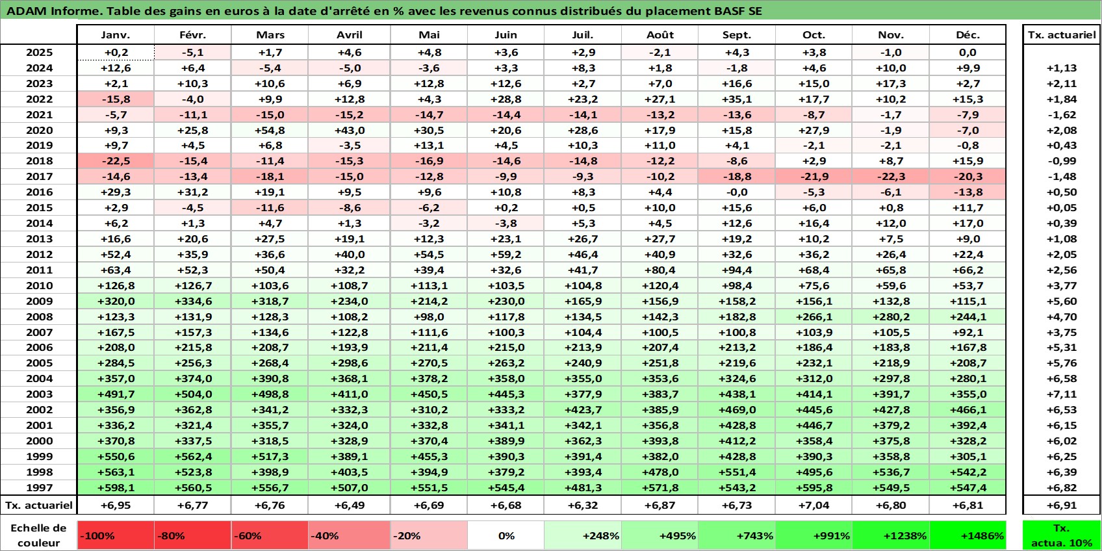
Task: Select the 'Déc.' column header
Action: pyautogui.click(x=967, y=34)
